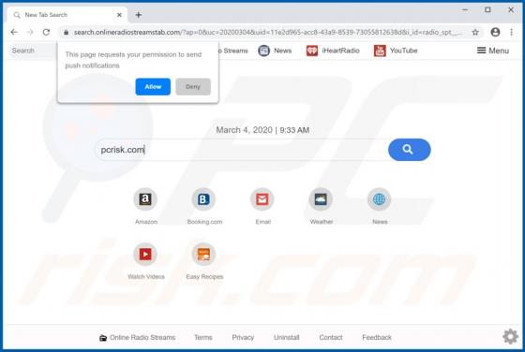Open Chrome three-dot menu

511,32
